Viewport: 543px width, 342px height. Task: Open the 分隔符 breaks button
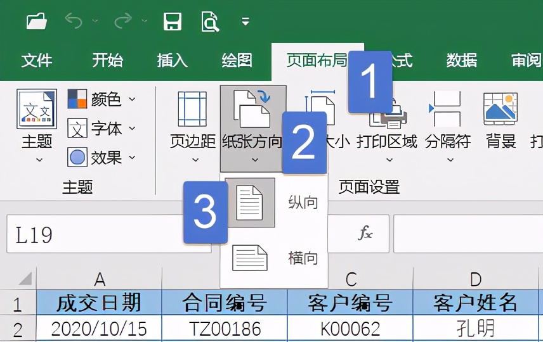click(x=448, y=127)
